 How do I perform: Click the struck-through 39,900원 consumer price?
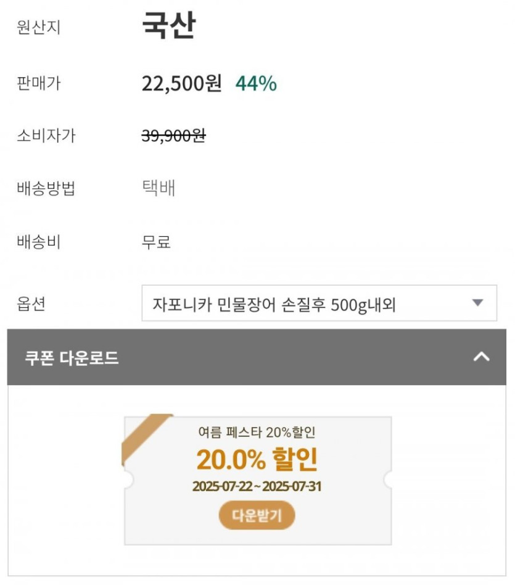click(x=173, y=136)
